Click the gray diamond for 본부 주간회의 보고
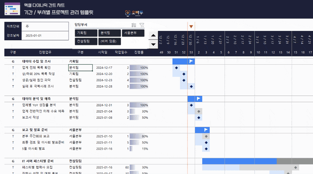This screenshot has width=313, height=174. [x=206, y=136]
